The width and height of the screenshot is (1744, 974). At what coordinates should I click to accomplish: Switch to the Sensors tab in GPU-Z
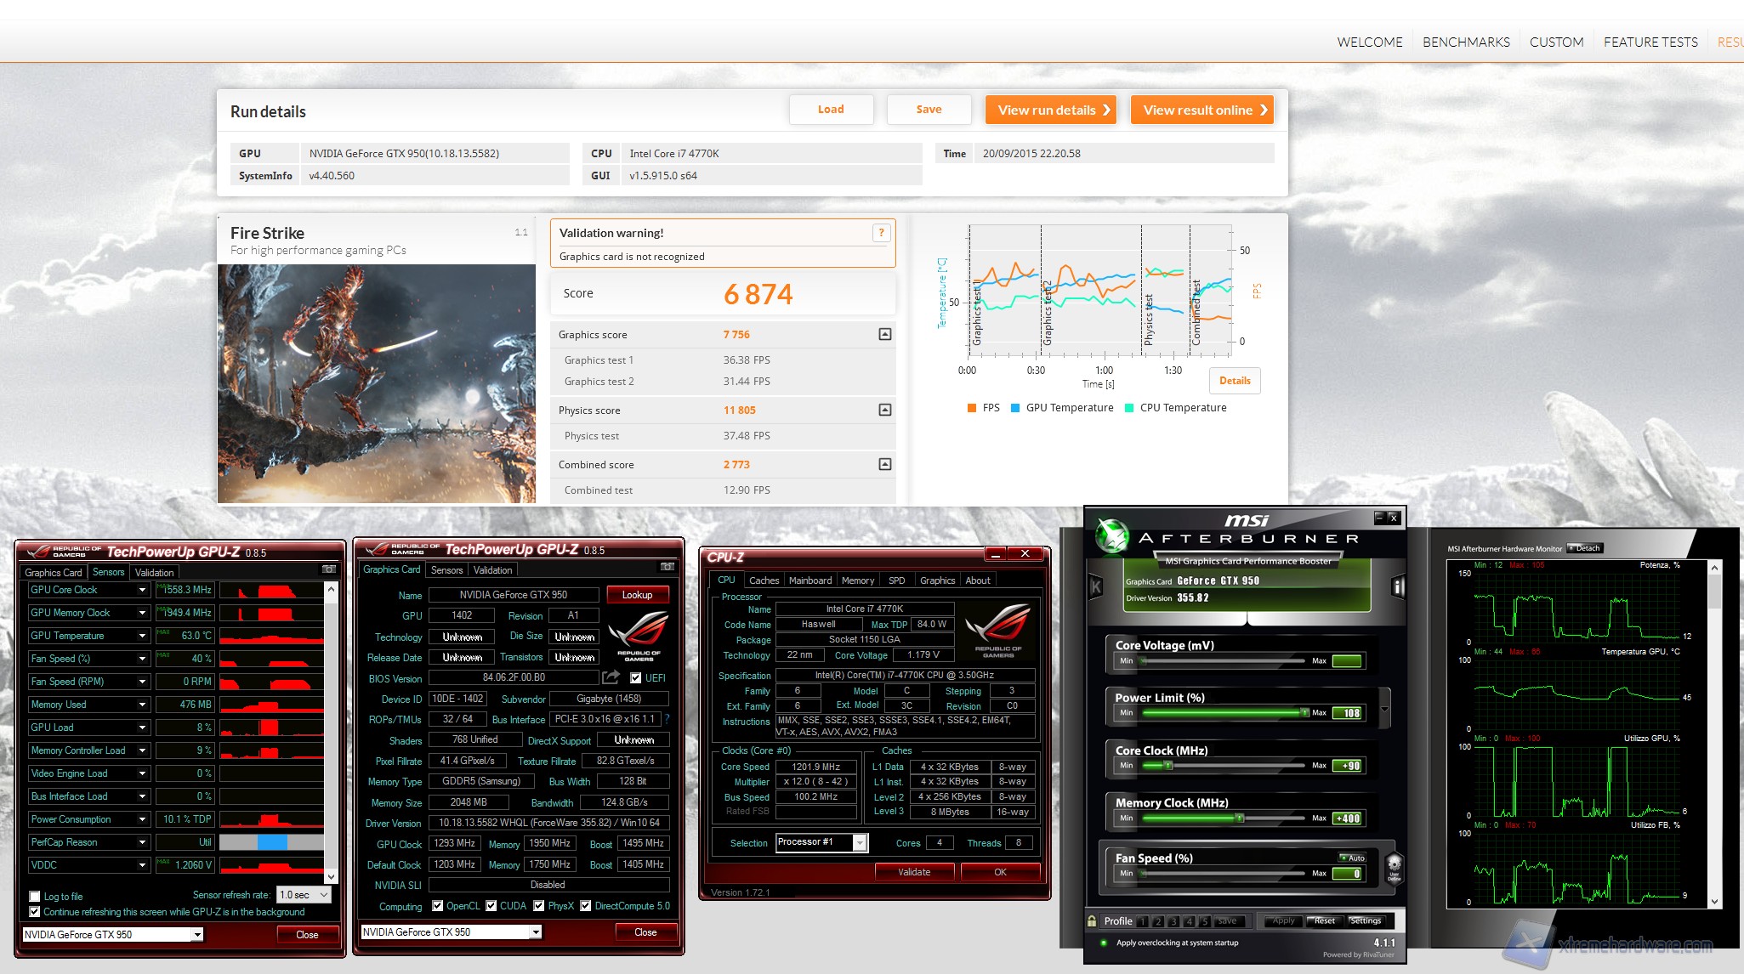click(x=447, y=569)
